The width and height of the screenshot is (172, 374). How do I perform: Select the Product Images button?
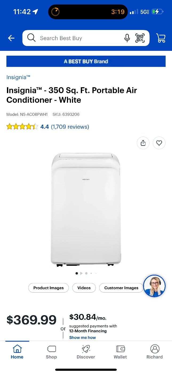49,288
